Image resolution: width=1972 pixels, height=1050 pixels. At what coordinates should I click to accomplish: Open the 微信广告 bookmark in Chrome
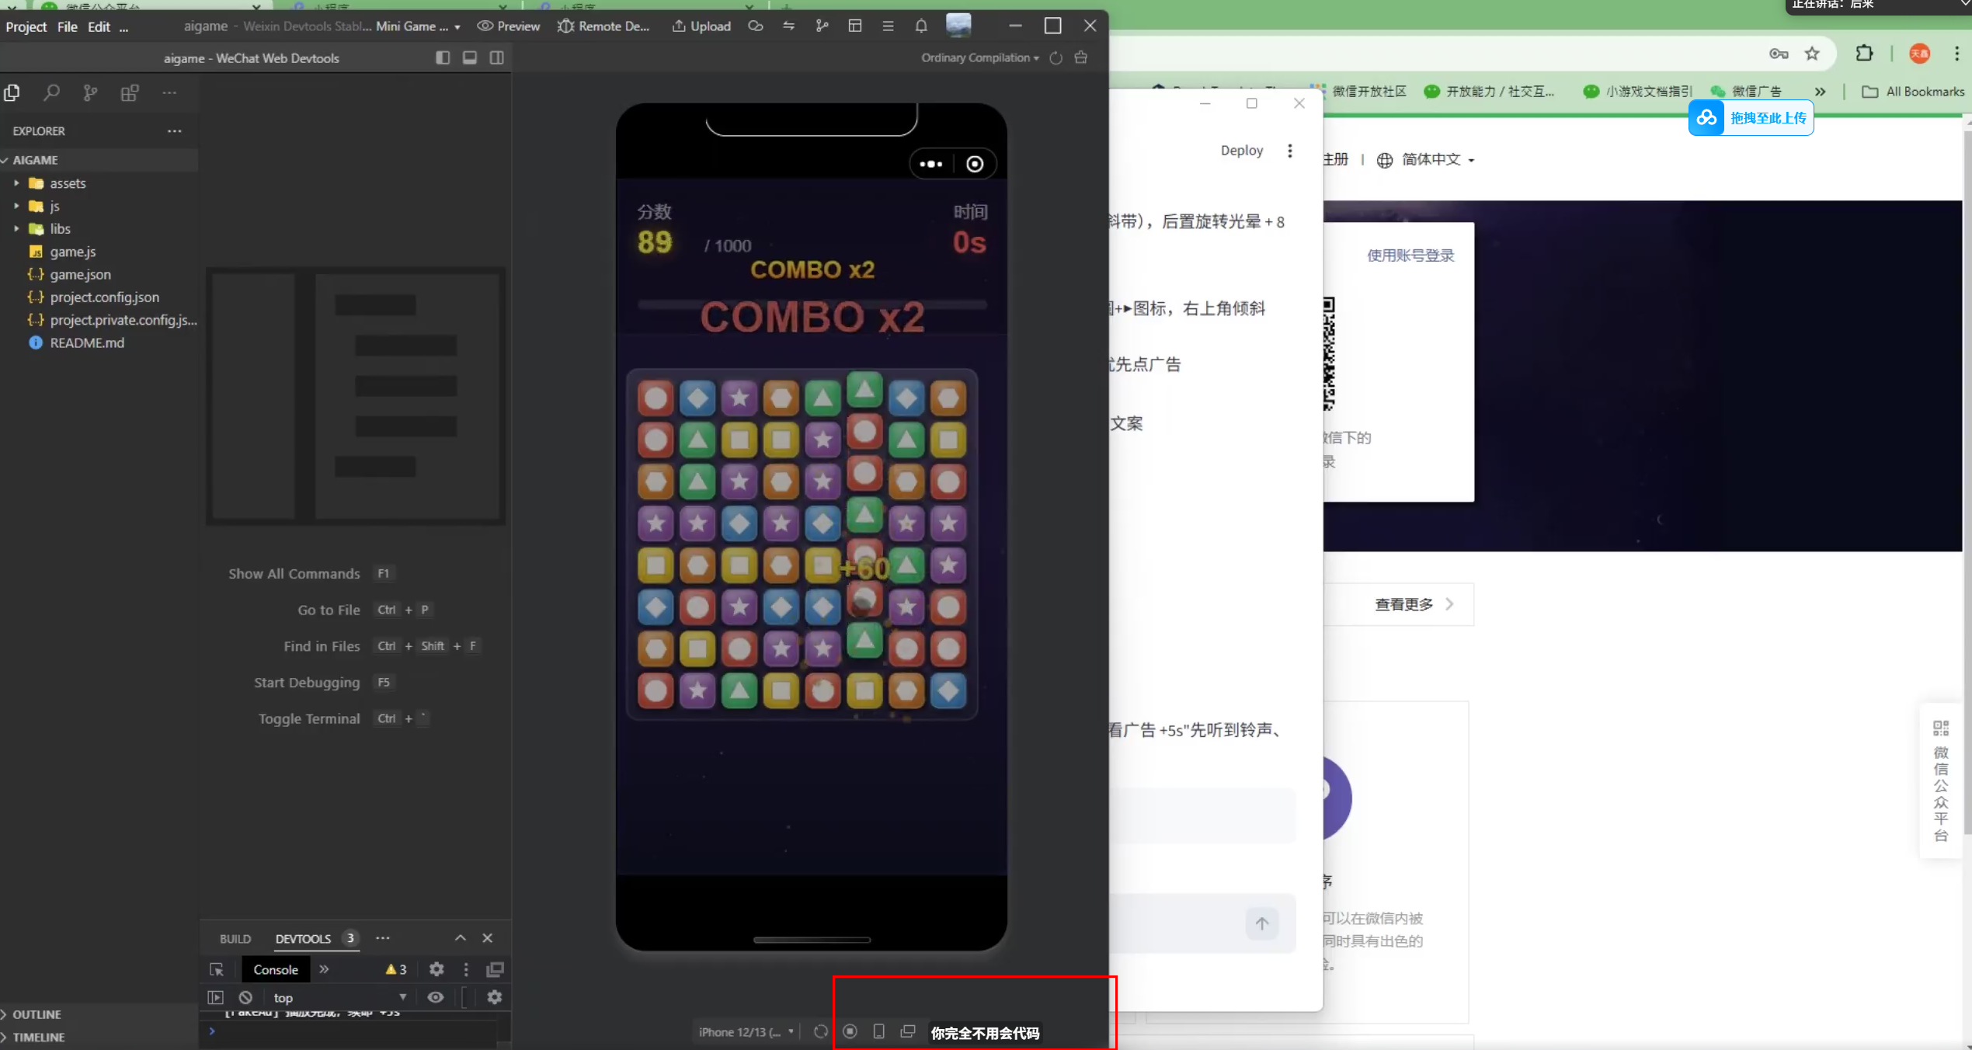1747,92
